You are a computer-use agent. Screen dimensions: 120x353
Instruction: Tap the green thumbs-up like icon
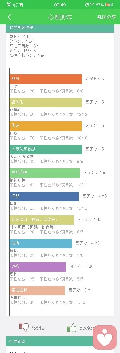pyautogui.click(x=72, y=327)
